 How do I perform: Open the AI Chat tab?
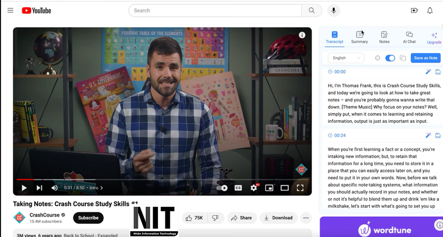409,37
